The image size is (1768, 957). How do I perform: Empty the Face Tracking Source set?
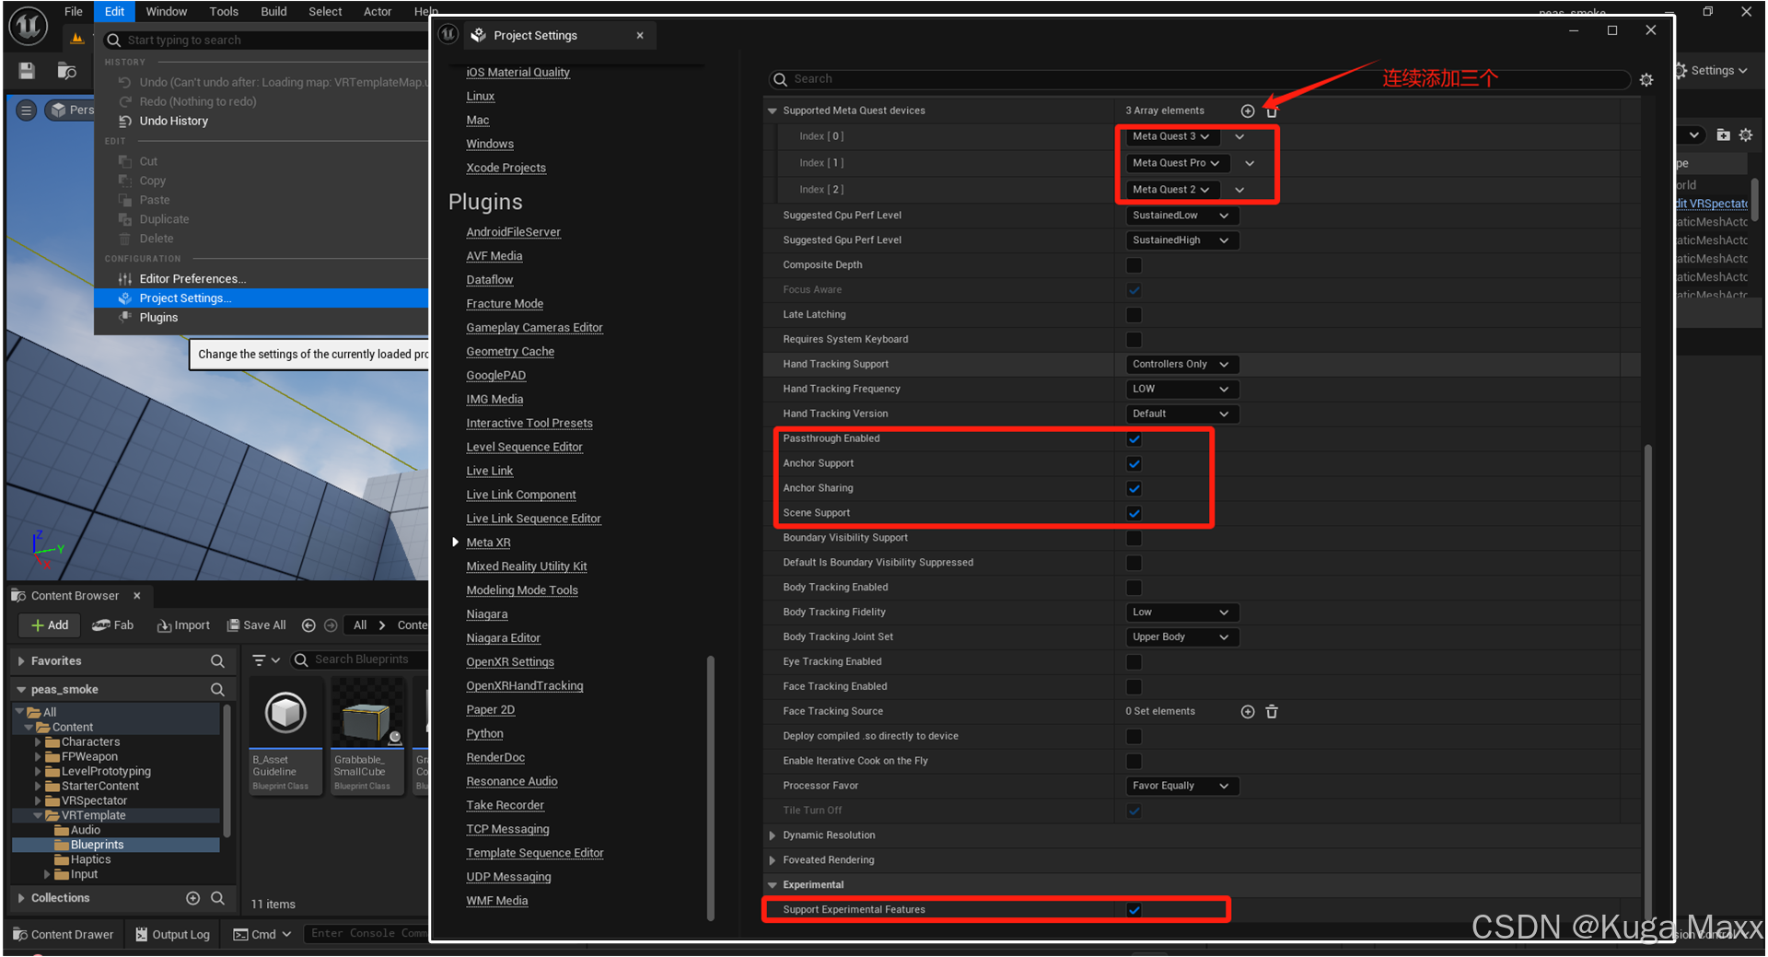pos(1272,711)
